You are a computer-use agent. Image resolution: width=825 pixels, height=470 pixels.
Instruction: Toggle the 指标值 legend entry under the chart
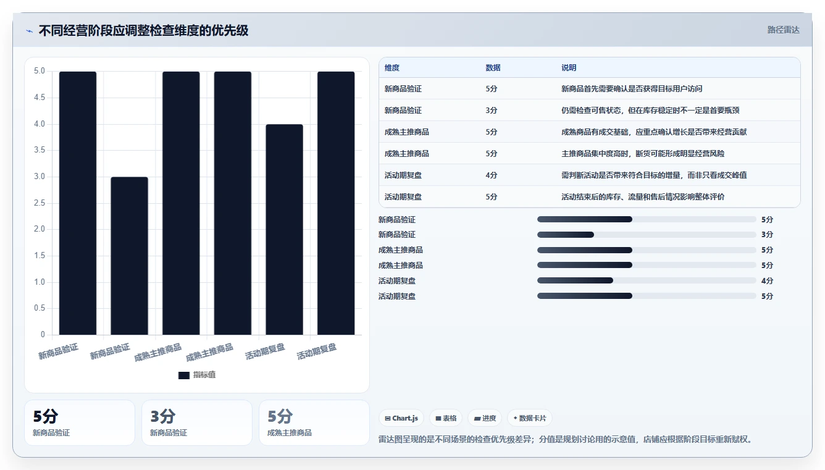tap(197, 375)
